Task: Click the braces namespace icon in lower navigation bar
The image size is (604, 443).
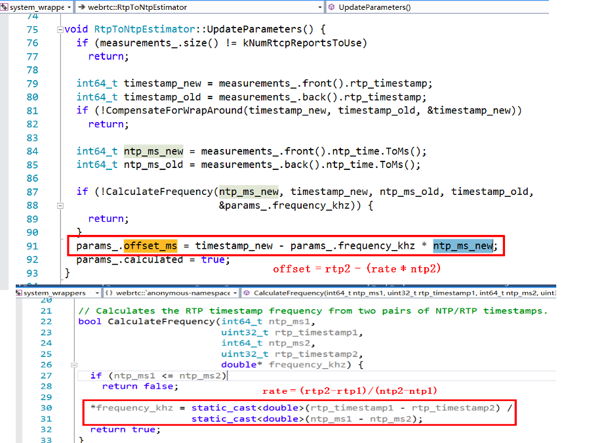Action: (110, 293)
